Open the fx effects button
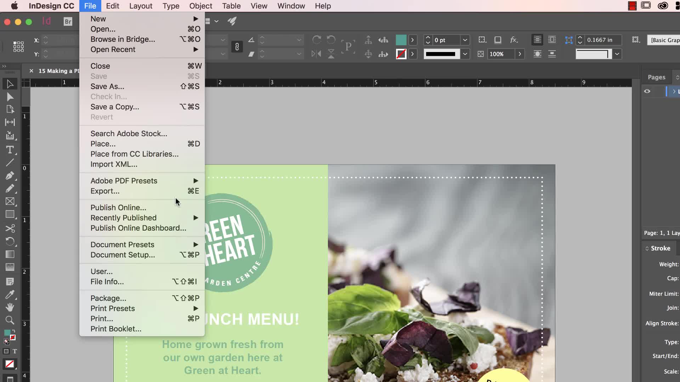This screenshot has height=382, width=680. [x=514, y=40]
